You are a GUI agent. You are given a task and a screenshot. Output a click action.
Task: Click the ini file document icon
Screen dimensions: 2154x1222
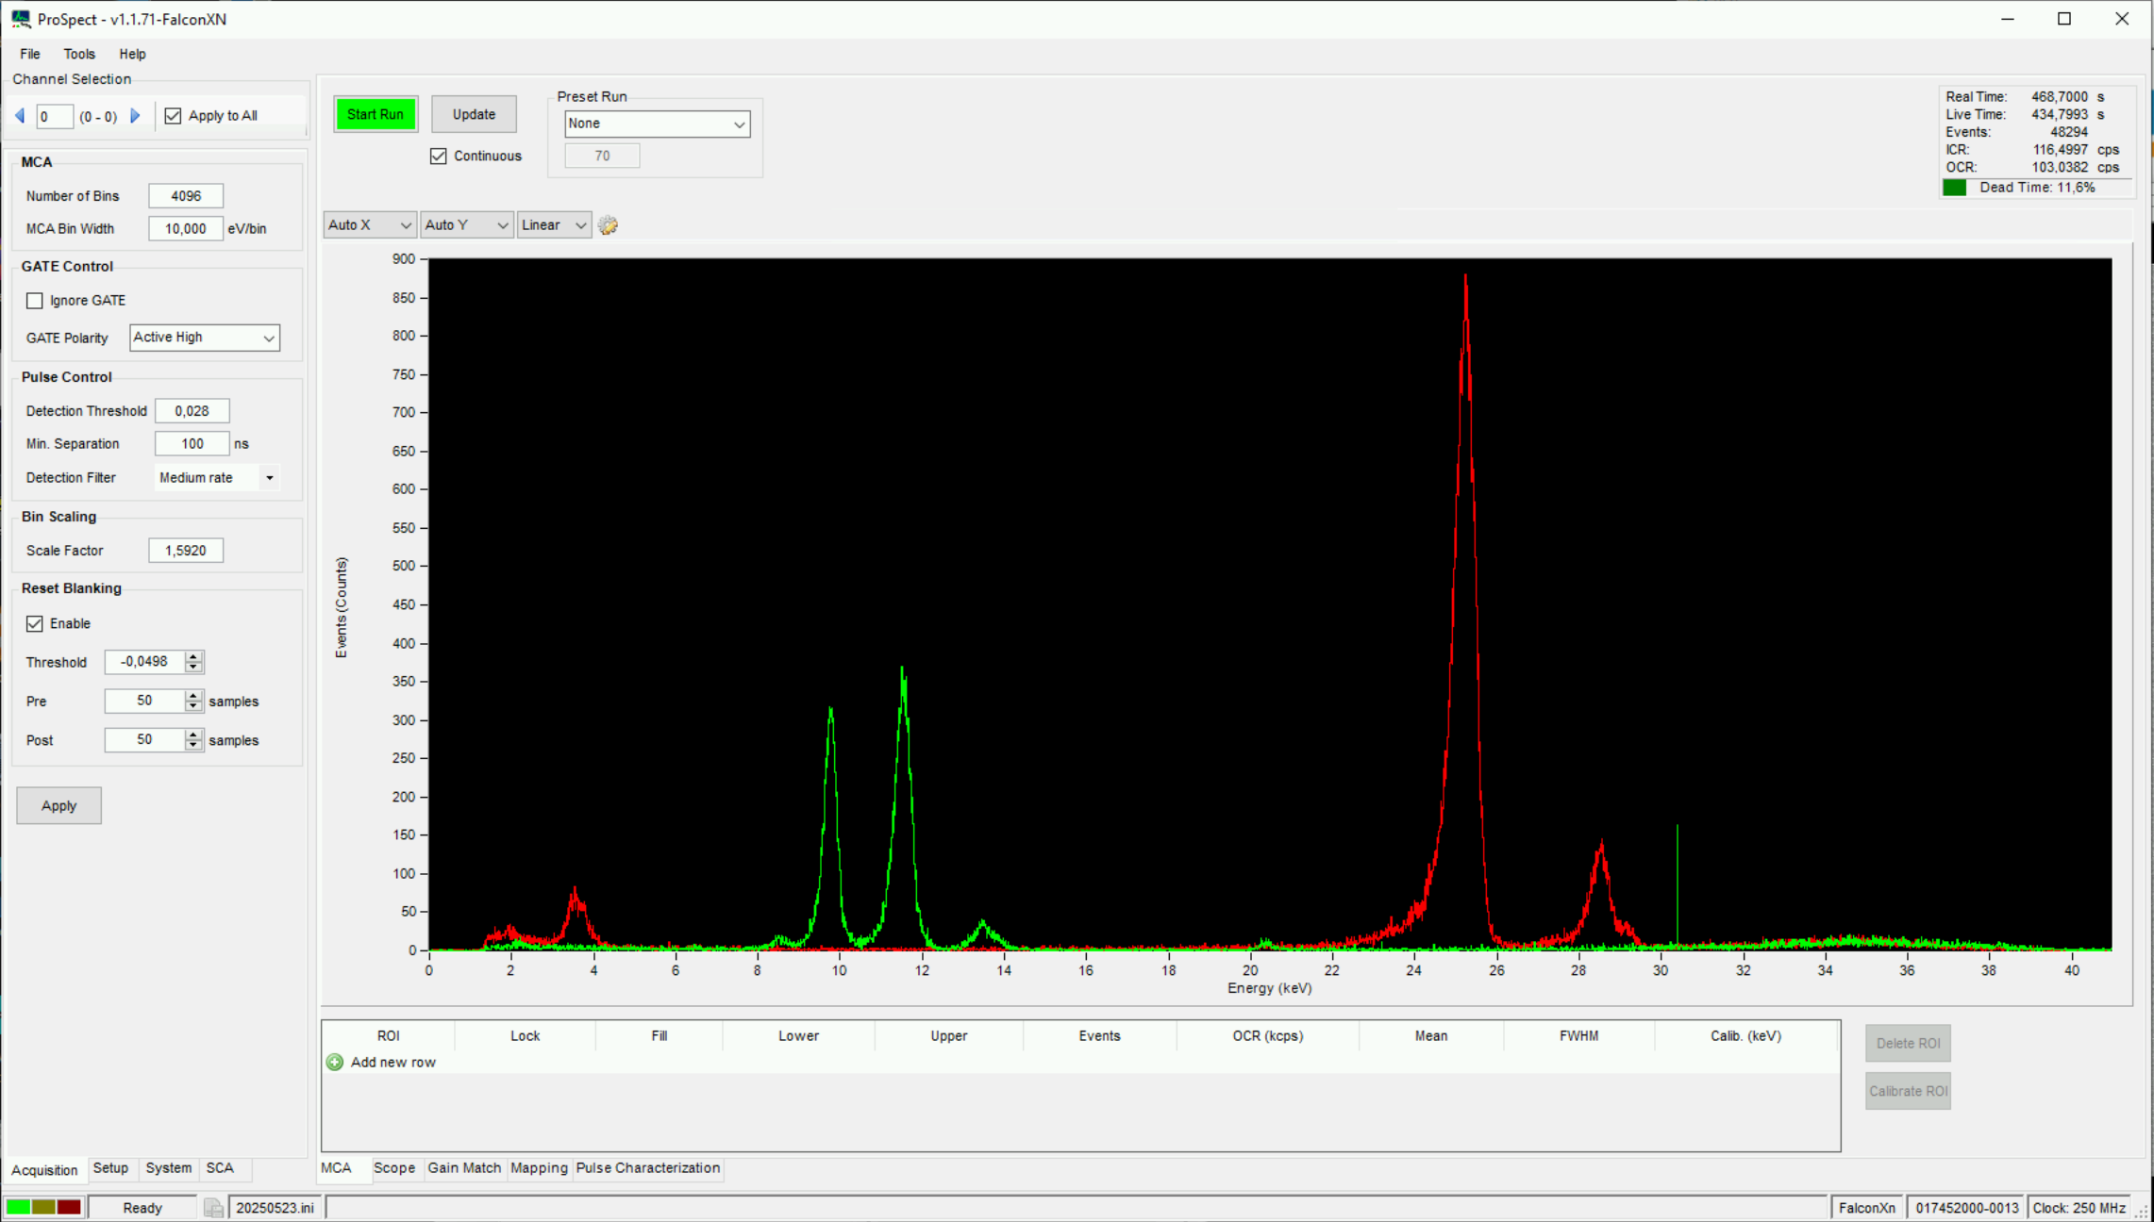(213, 1208)
